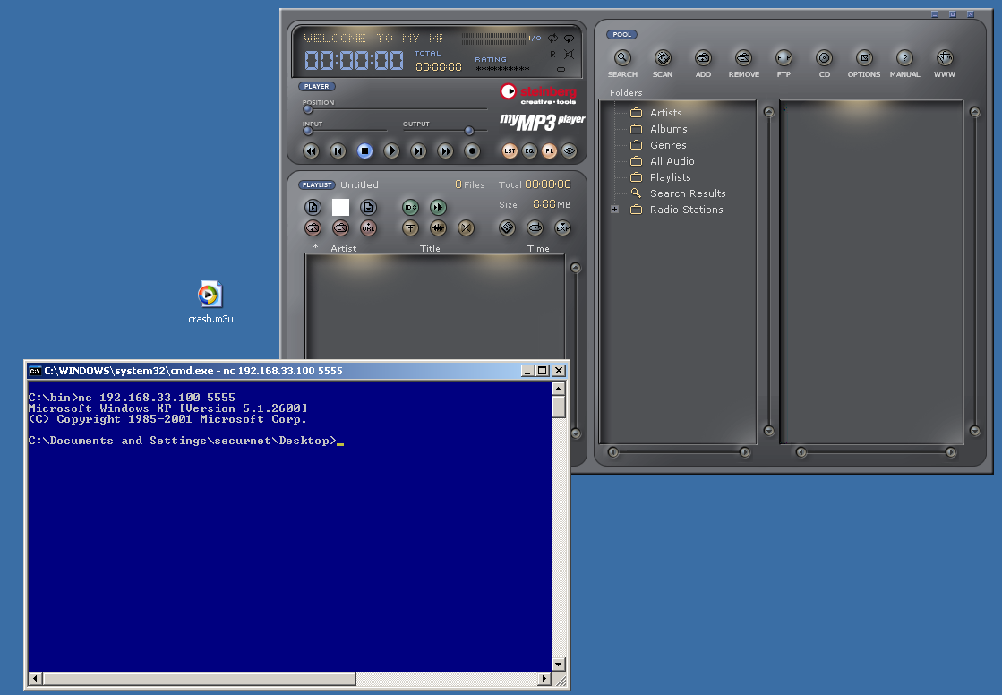
Task: Select the Playlists folder
Action: click(671, 177)
